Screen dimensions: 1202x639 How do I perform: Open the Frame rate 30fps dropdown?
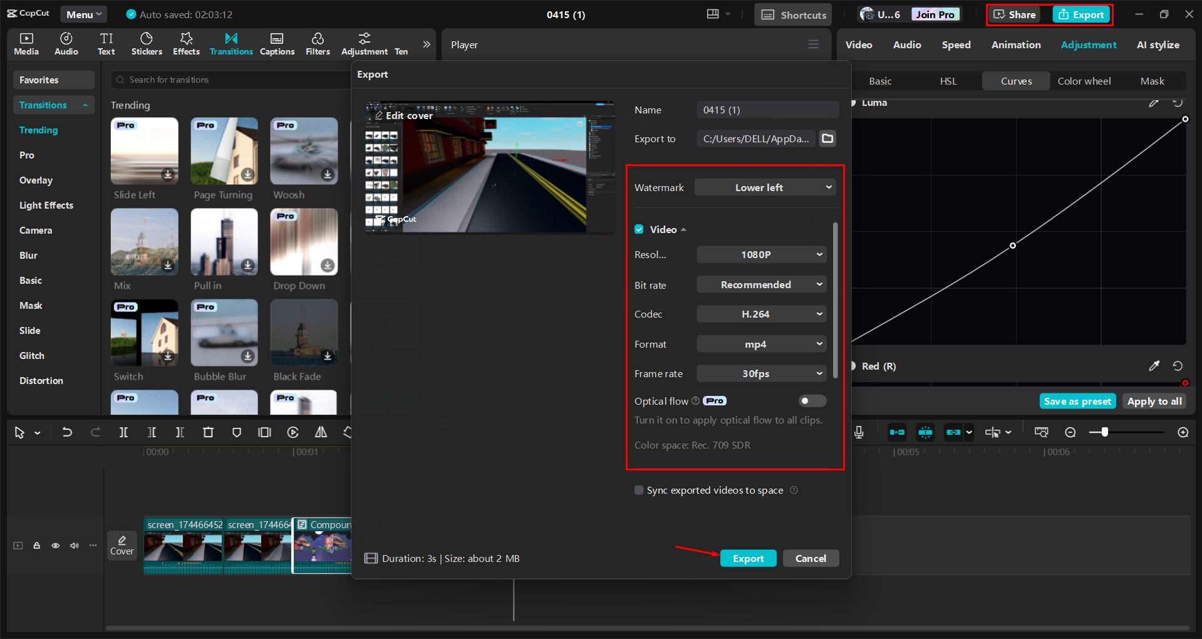click(762, 373)
